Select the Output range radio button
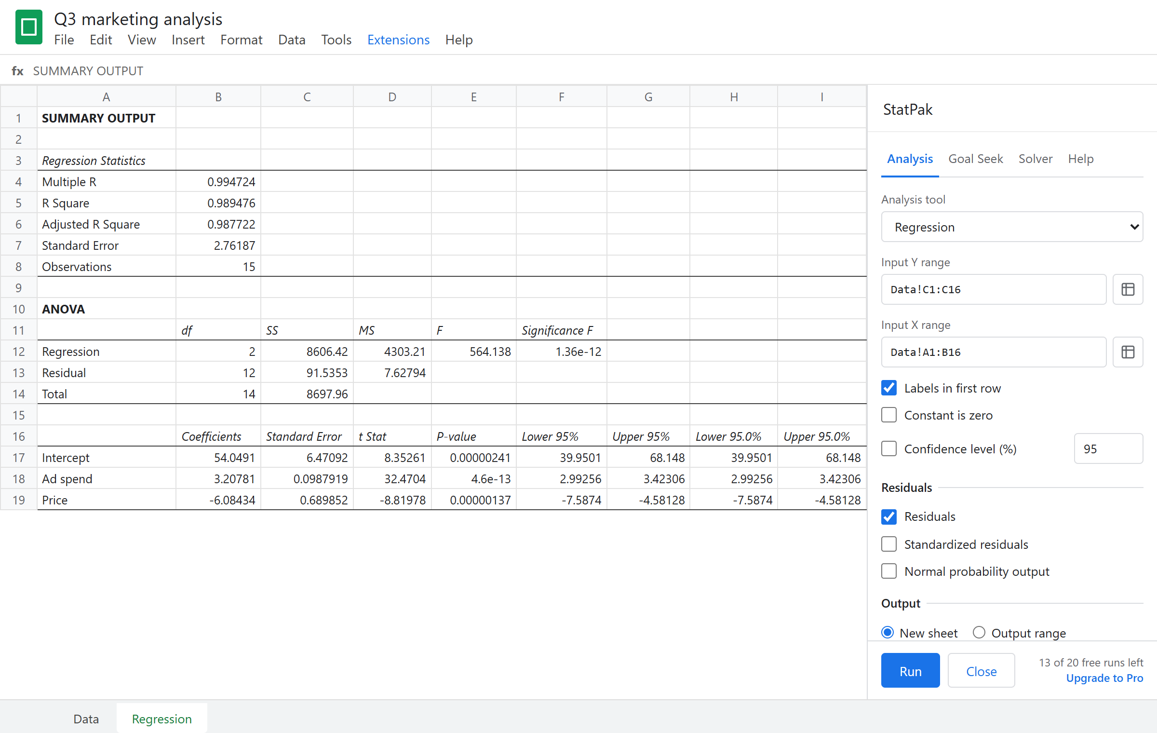The image size is (1157, 733). tap(979, 632)
